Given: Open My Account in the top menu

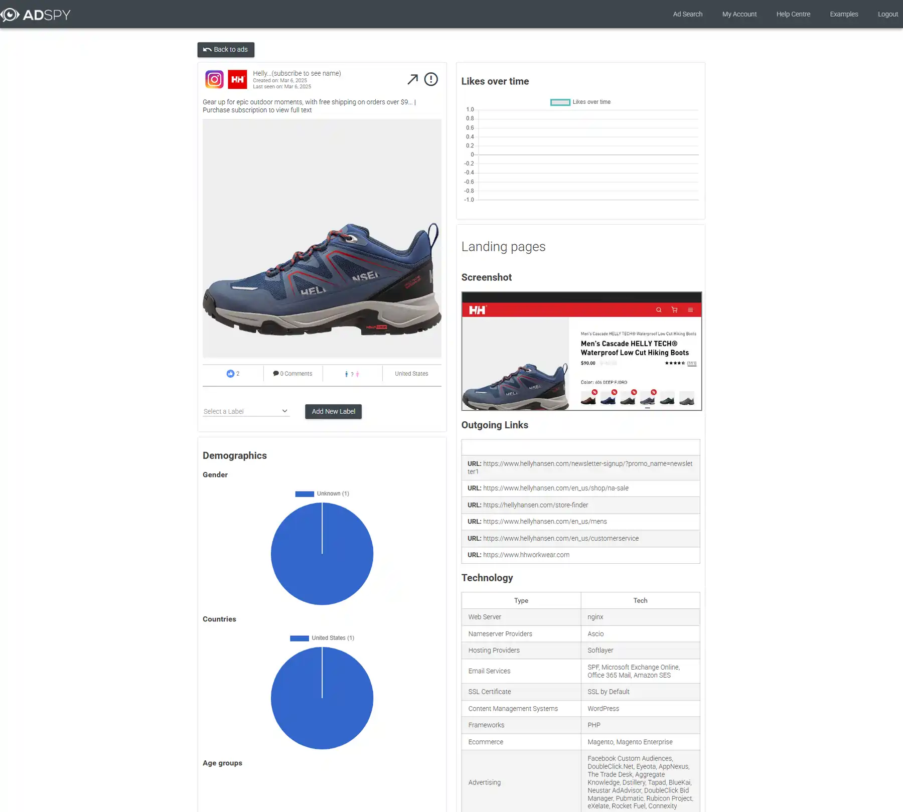Looking at the screenshot, I should click(739, 14).
